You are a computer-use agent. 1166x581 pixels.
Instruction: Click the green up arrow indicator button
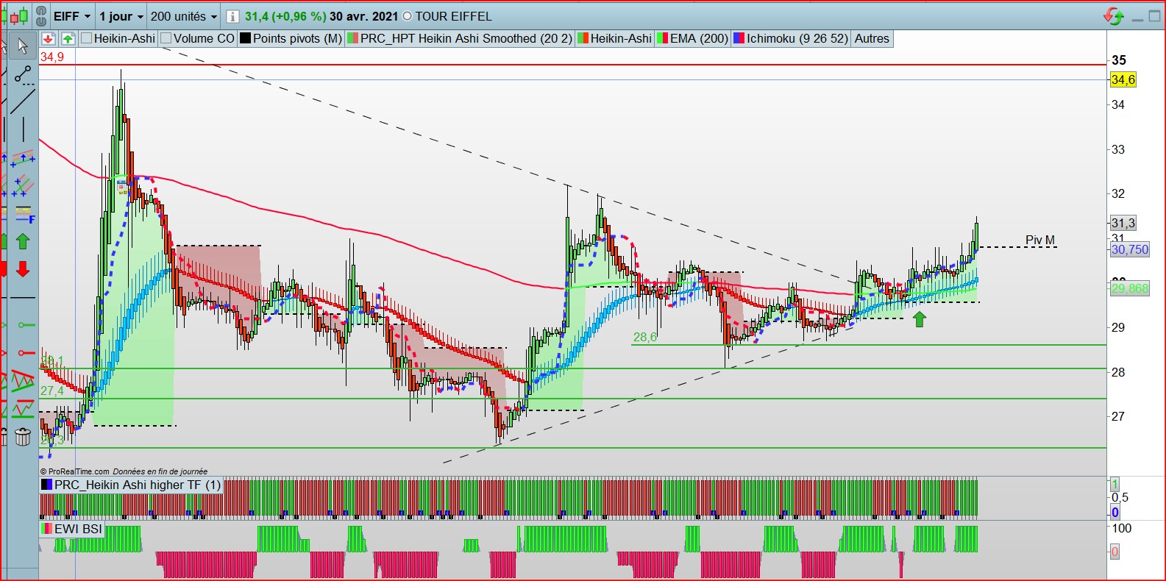tap(68, 39)
